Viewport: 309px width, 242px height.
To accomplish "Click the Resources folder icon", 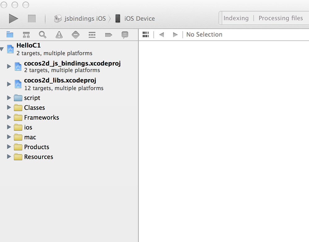I will (18, 157).
